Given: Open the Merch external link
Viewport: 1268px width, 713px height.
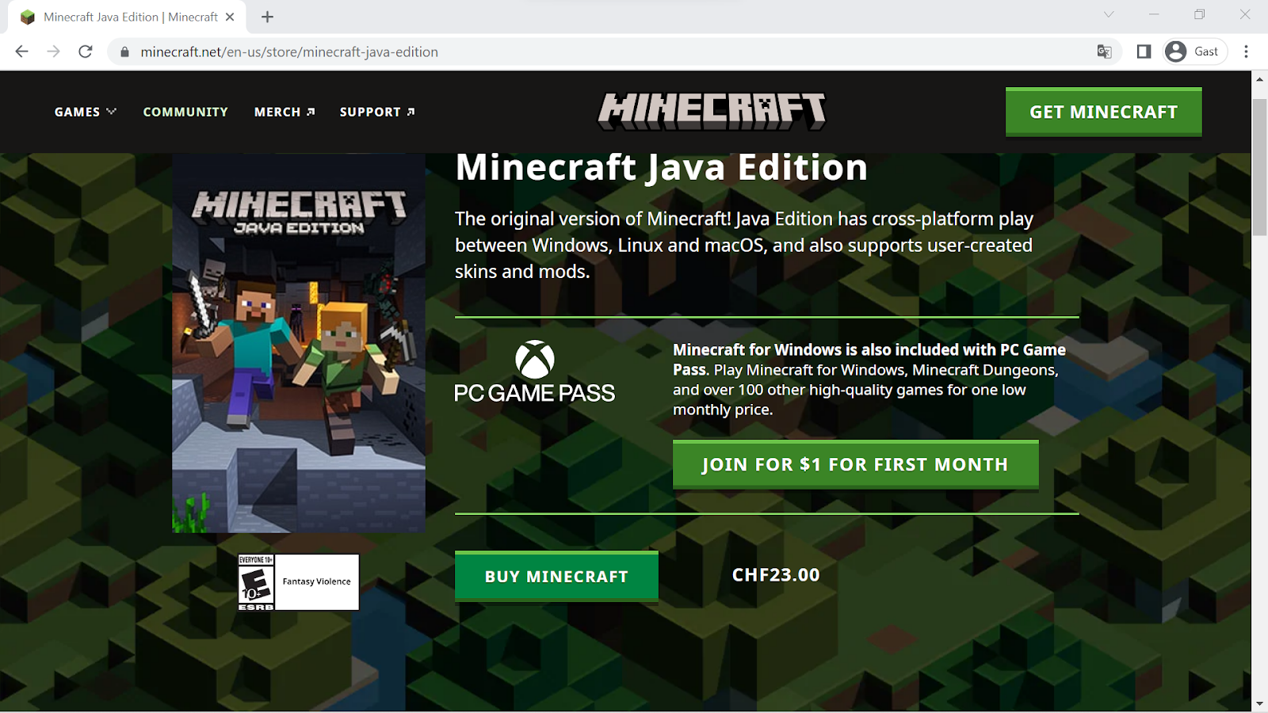Looking at the screenshot, I should click(x=285, y=112).
